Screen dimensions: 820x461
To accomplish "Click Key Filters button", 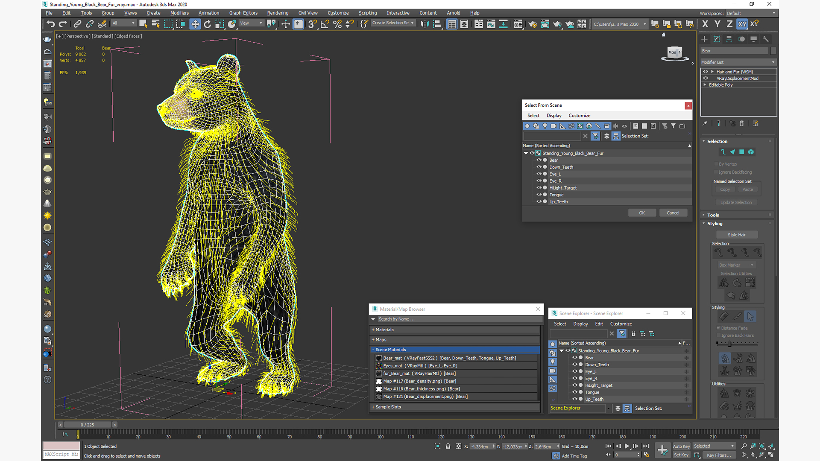I will (x=719, y=455).
